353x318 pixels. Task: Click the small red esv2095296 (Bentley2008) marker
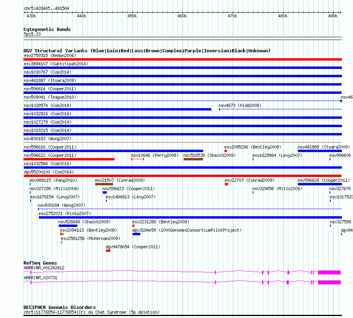tap(226, 151)
